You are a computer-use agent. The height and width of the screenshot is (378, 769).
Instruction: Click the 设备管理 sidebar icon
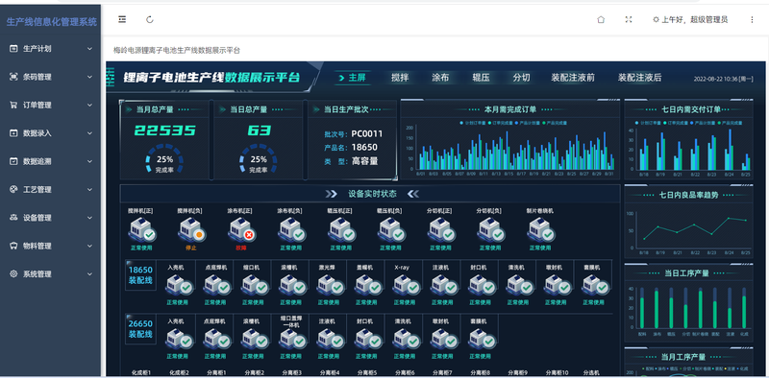(x=13, y=218)
